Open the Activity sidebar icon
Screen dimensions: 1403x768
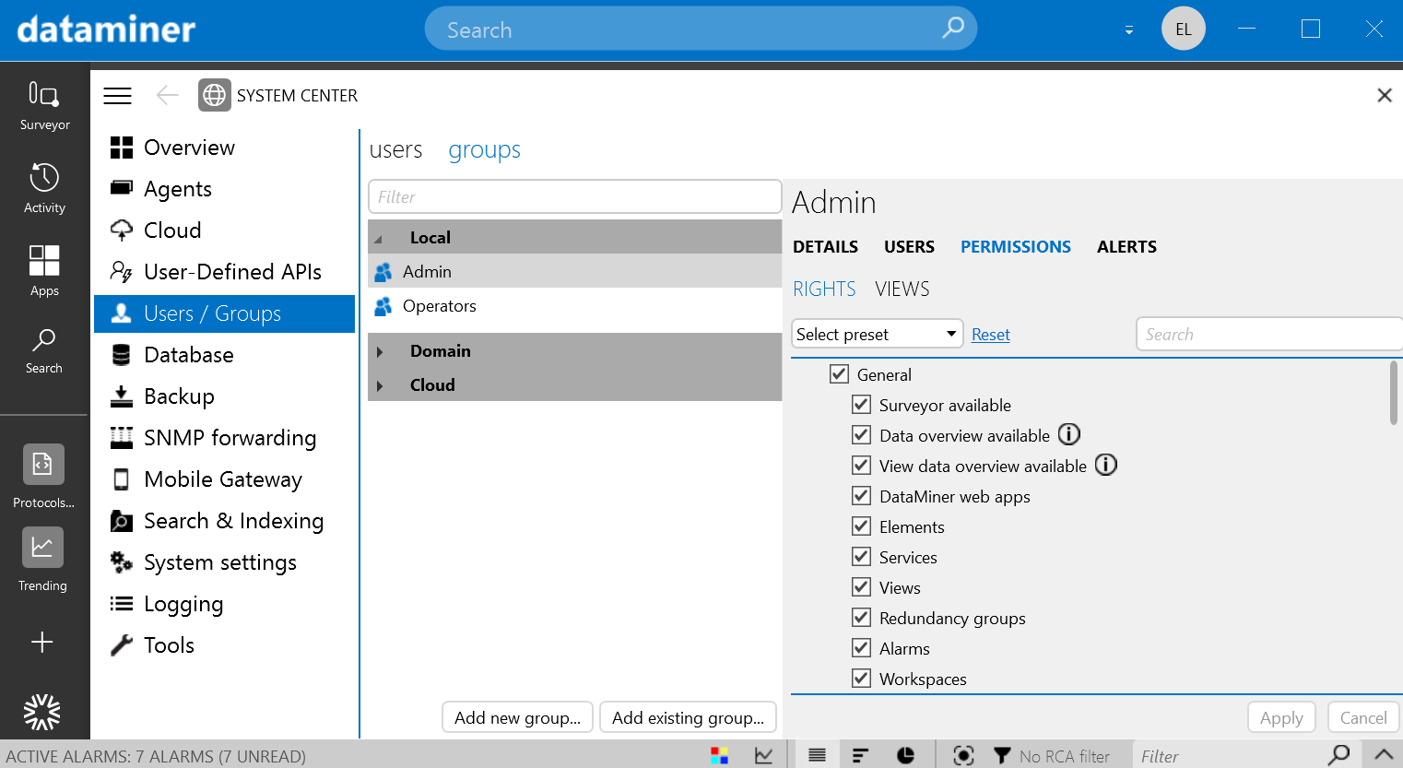pos(44,188)
